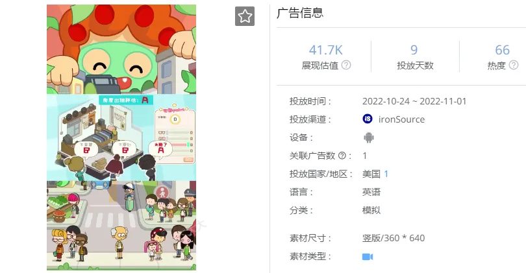The height and width of the screenshot is (273, 526).
Task: Click help icon beside 关联广告数
Action: coord(342,156)
